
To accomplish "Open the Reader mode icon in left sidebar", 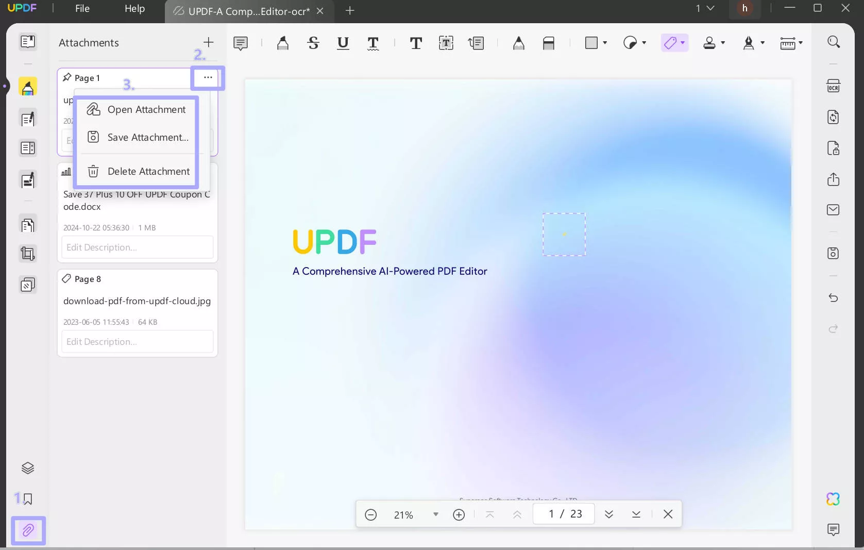I will (28, 42).
